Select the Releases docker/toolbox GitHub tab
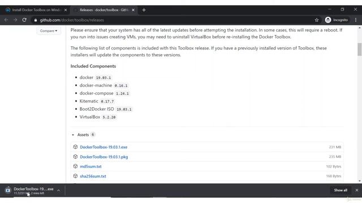362x203 pixels. pyautogui.click(x=104, y=10)
